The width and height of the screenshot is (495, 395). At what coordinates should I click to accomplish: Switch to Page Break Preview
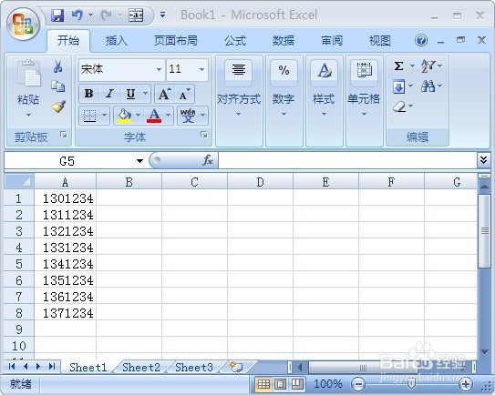[x=297, y=384]
